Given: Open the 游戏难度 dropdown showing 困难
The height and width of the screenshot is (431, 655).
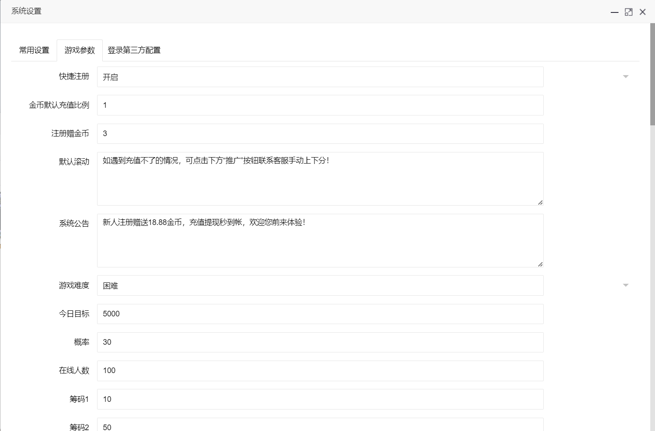Looking at the screenshot, I should [320, 285].
